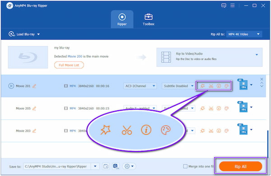Image resolution: width=271 pixels, height=176 pixels.
Task: Click the Rip All button
Action: 240,167
